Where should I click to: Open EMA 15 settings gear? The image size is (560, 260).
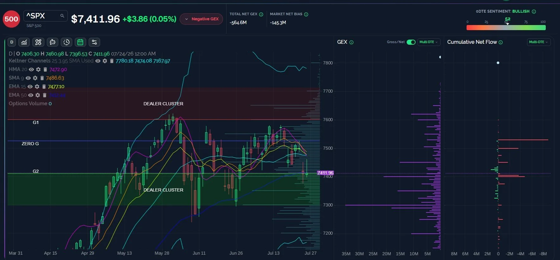click(x=37, y=87)
